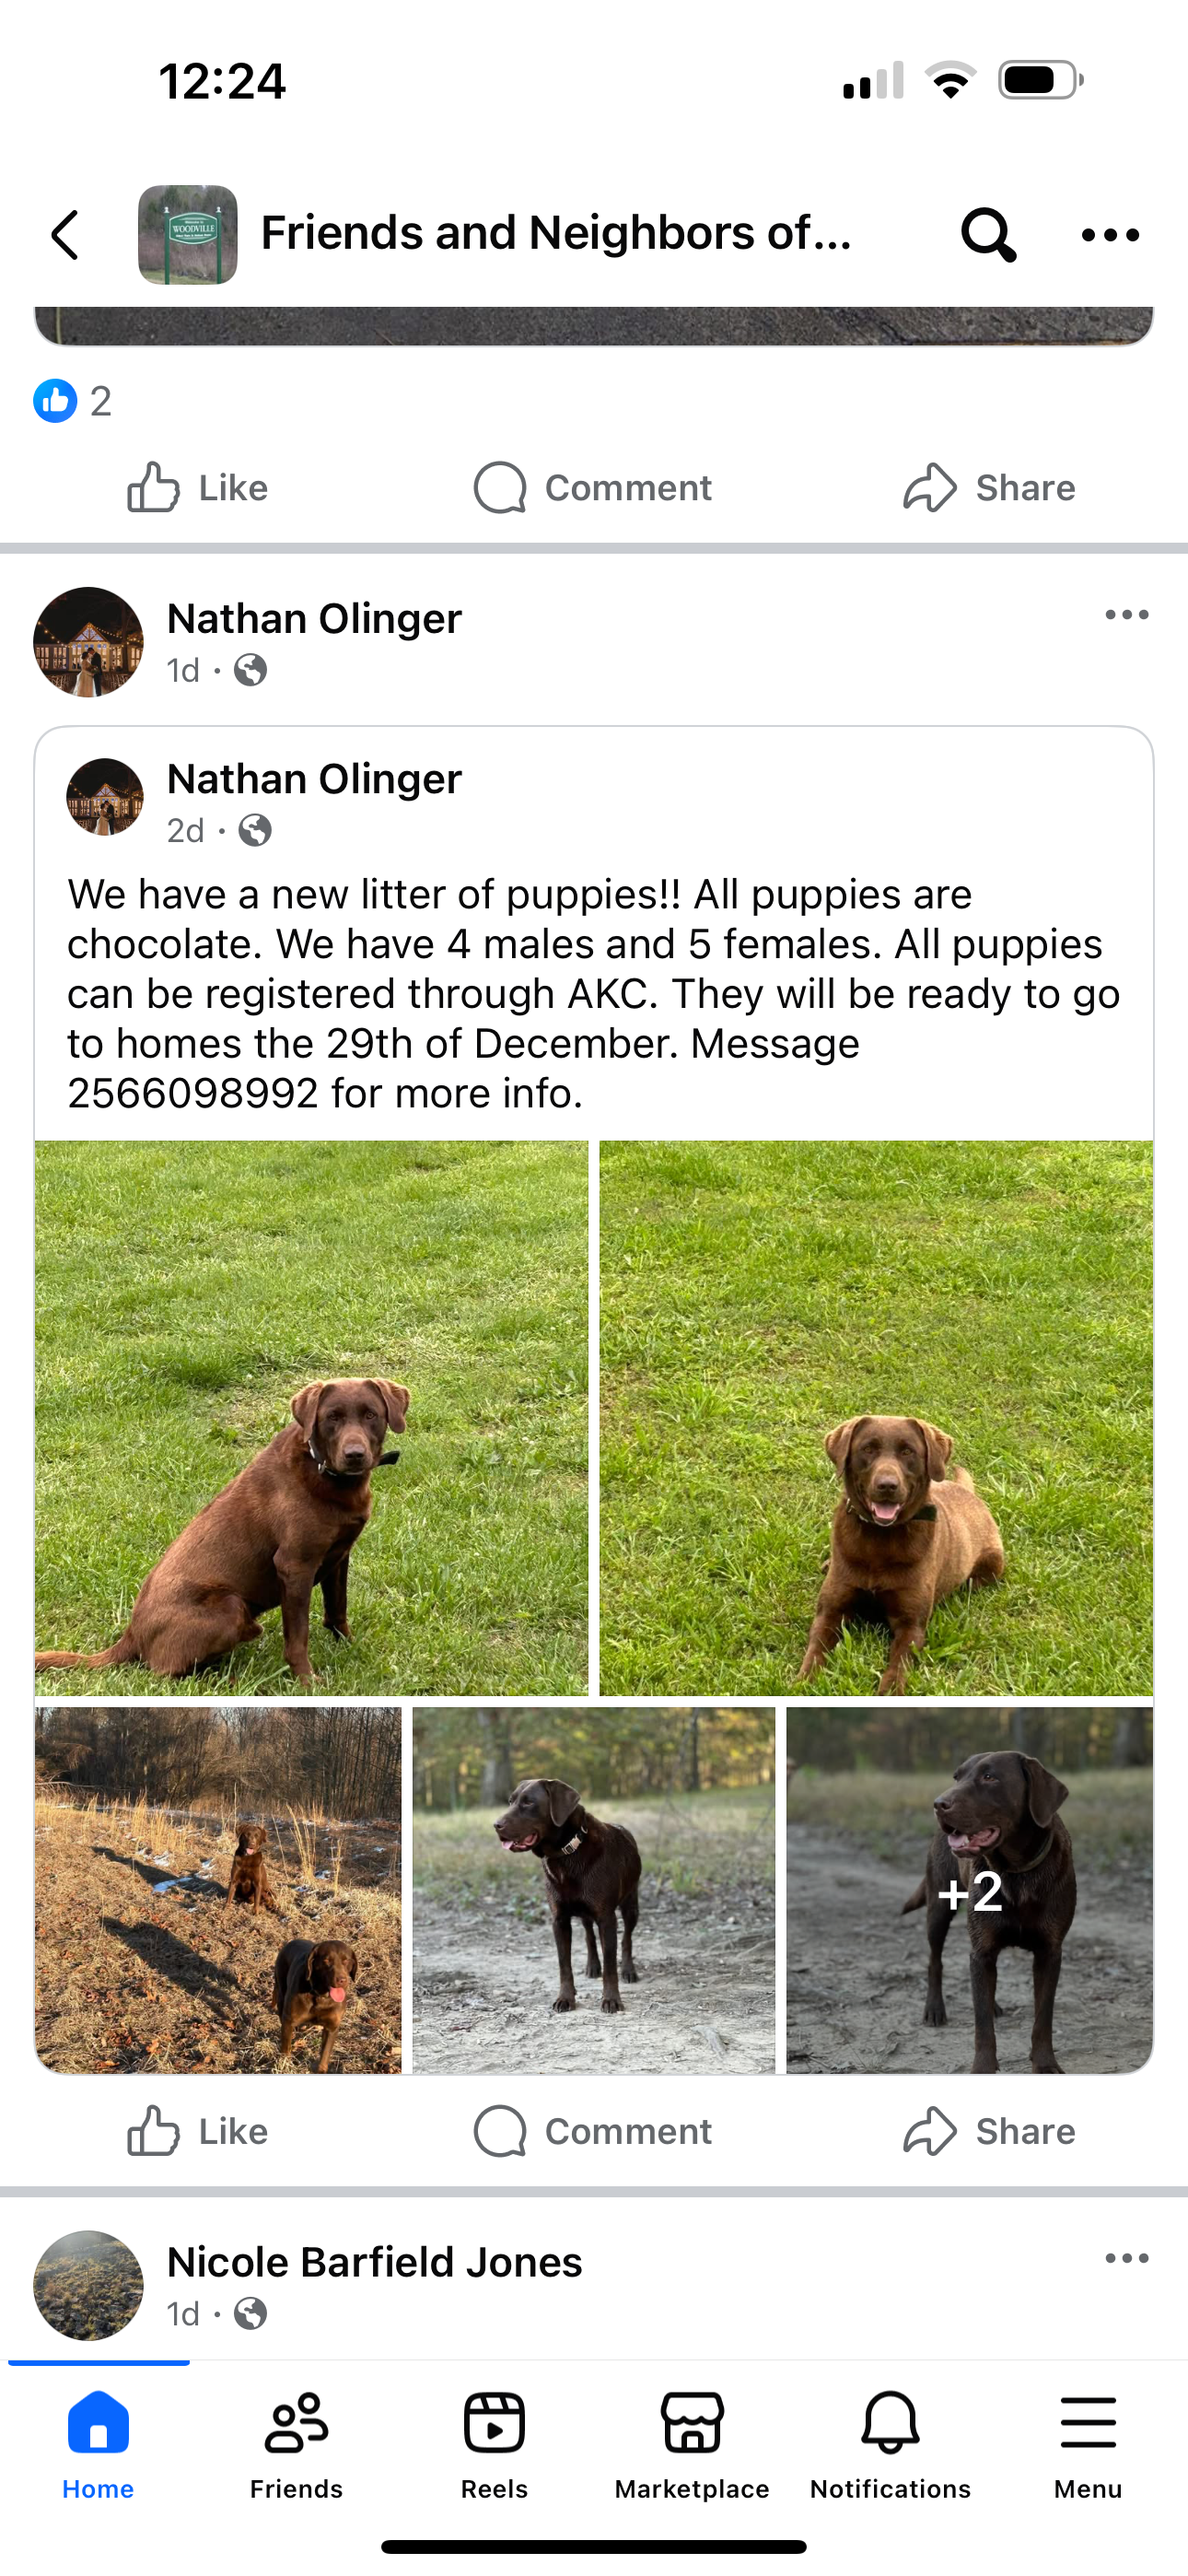Open Nicole Barfield Jones profile picture
Viewport: 1188px width, 2576px height.
click(88, 2285)
